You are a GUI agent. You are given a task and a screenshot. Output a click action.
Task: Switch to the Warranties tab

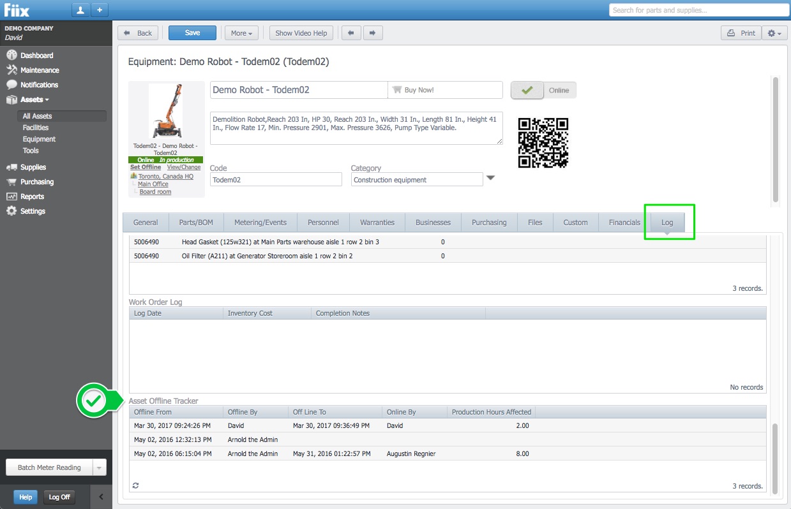tap(377, 223)
